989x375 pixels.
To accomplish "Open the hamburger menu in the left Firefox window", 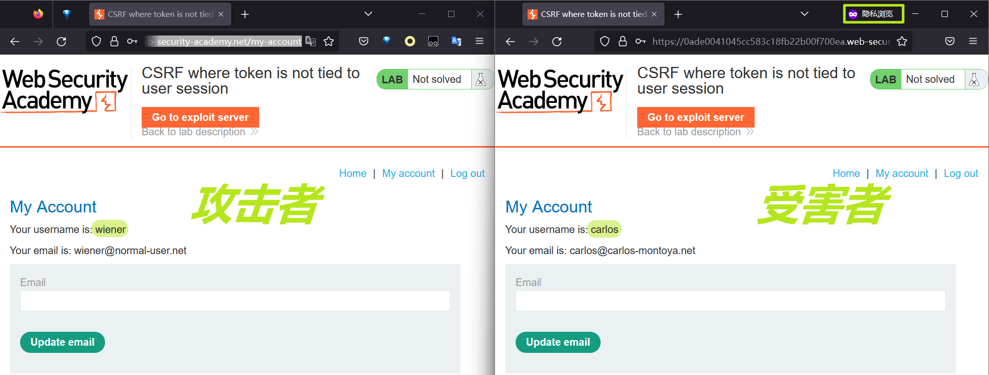I will 480,42.
